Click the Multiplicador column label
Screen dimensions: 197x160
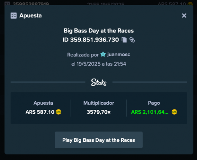[98, 103]
